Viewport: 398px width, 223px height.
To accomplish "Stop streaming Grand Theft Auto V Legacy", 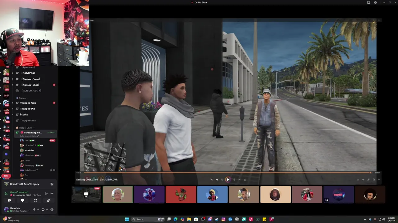I will click(52, 184).
